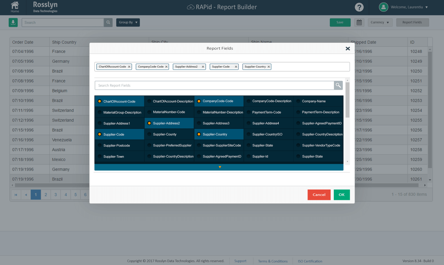Deselect ChartOfAccount-Code field radio

pos(100,101)
